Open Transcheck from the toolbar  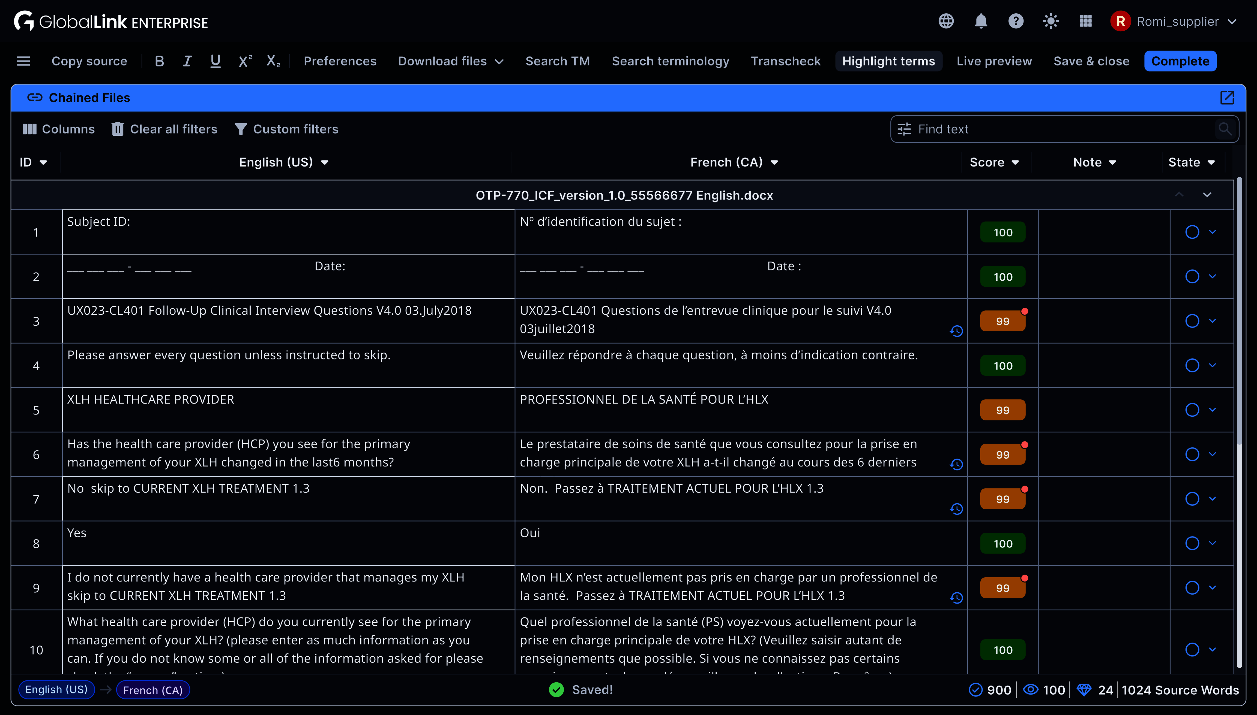pyautogui.click(x=786, y=61)
